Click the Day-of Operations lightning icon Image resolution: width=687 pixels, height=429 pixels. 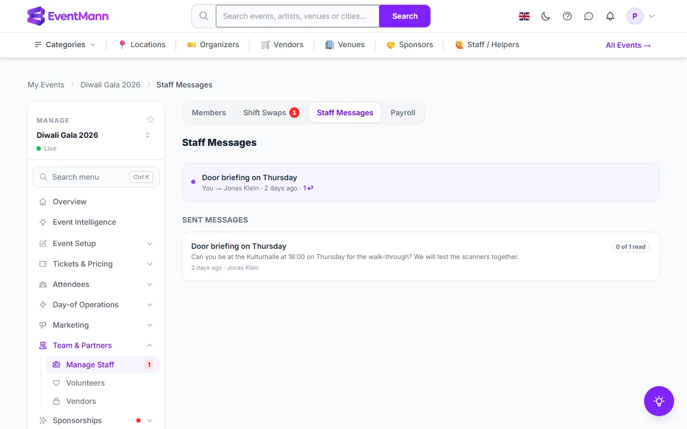[x=43, y=305]
